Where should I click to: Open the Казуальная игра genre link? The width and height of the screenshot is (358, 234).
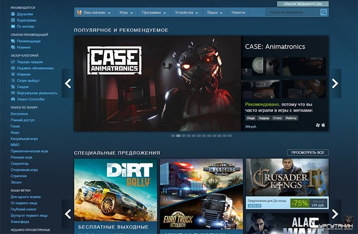point(24,139)
